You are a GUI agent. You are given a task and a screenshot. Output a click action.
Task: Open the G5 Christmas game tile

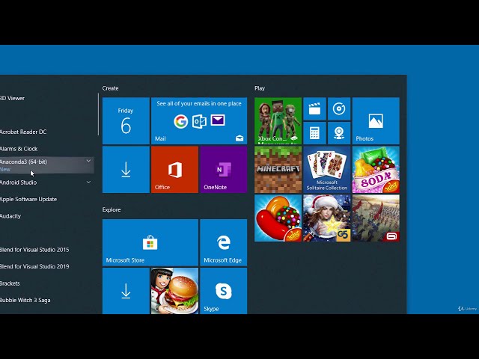coord(327,218)
